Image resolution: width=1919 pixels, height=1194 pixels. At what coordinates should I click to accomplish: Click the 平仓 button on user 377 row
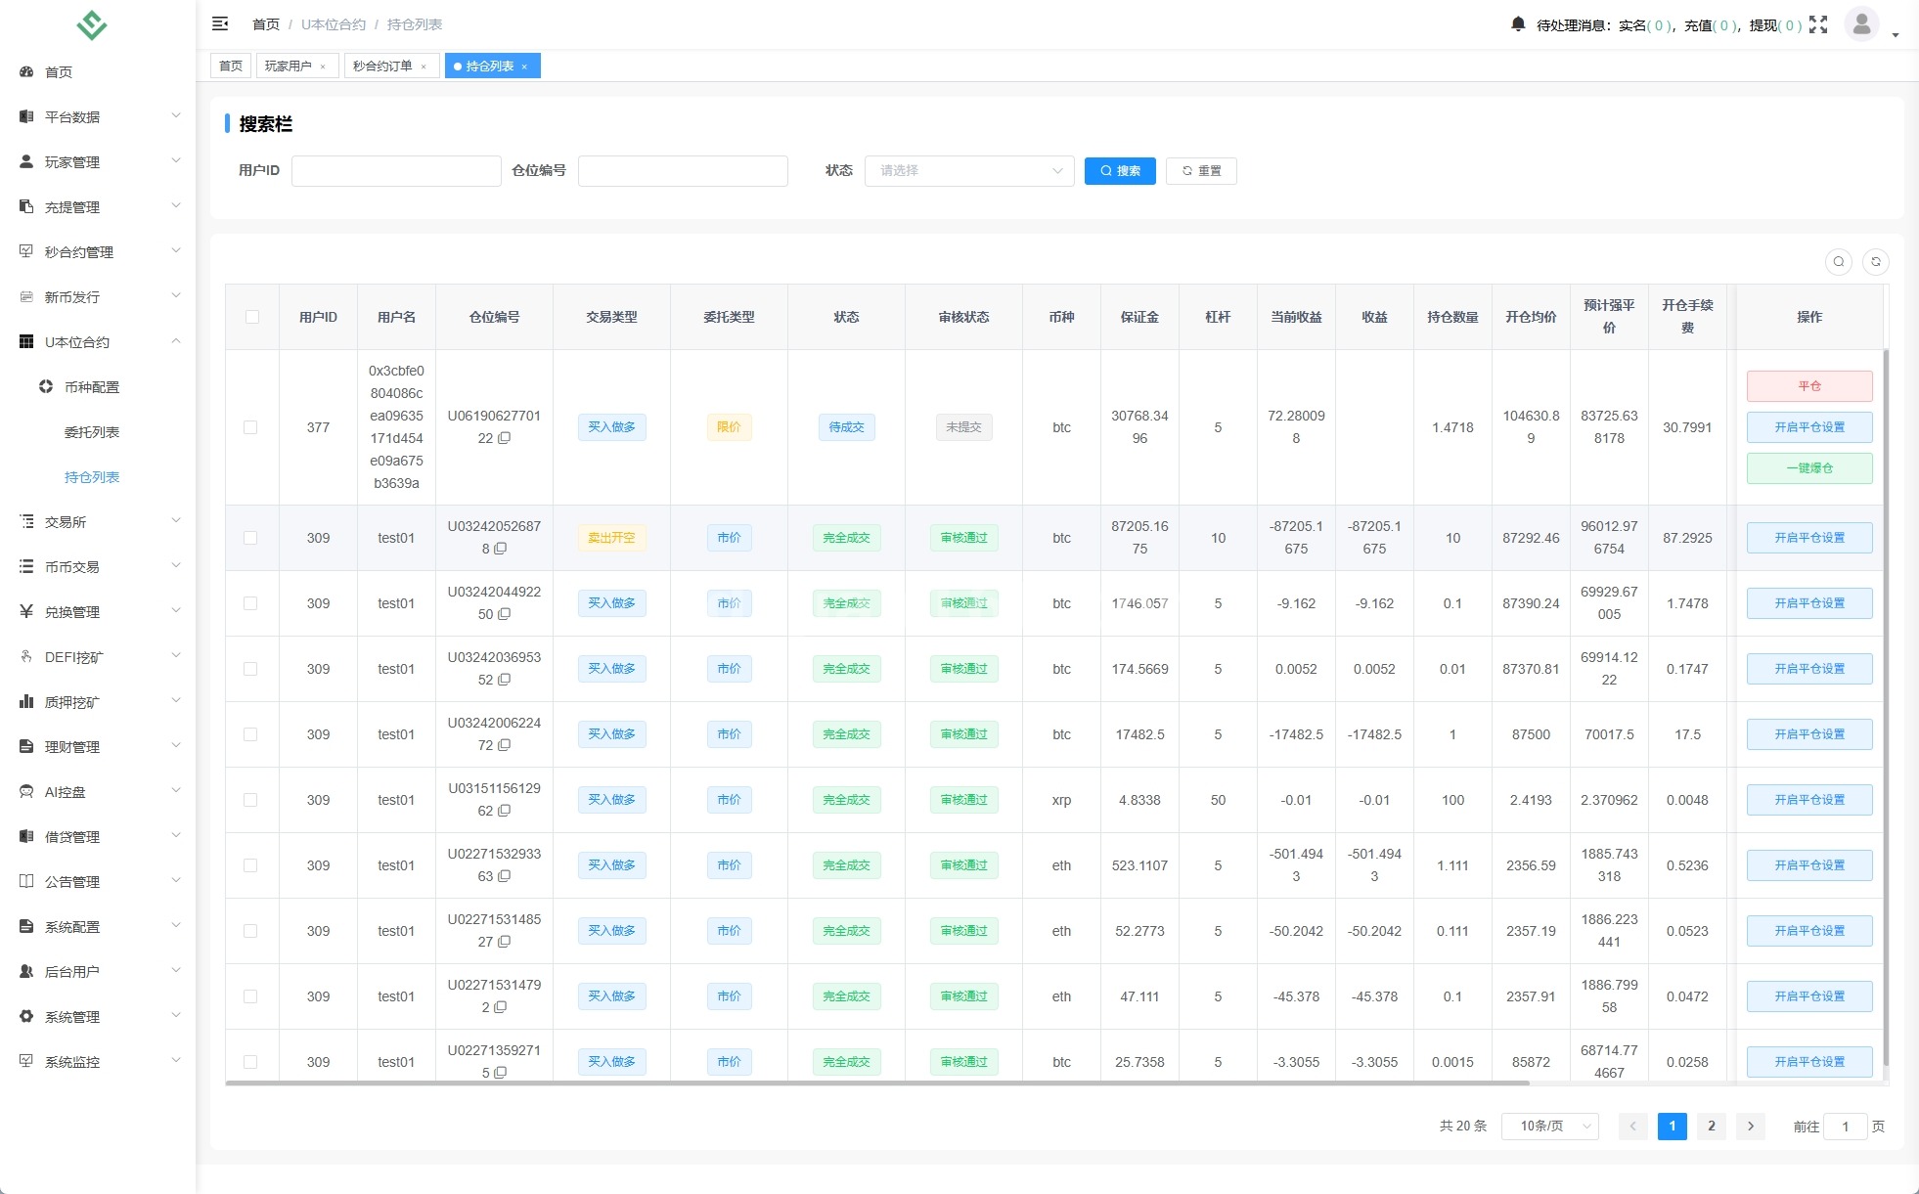1809,385
